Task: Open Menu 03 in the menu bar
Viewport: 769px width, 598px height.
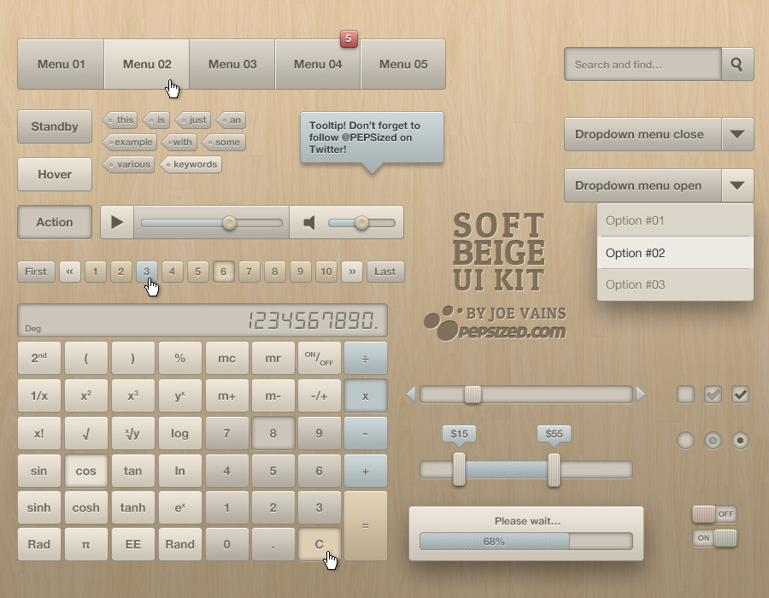Action: coord(232,64)
